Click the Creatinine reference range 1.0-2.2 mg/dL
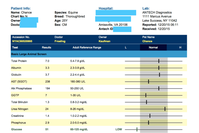 (79, 116)
